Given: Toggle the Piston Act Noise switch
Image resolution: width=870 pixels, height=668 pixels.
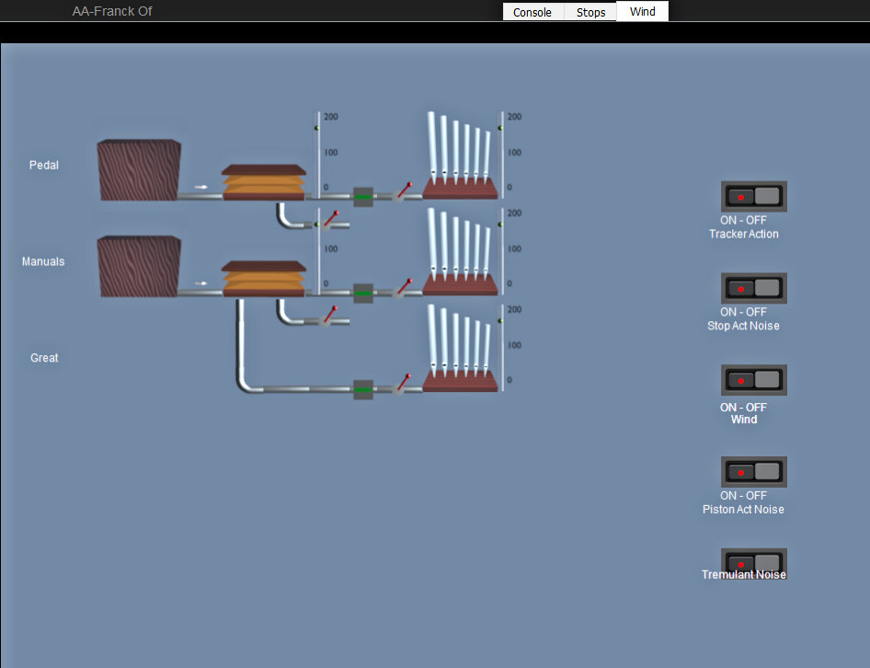Looking at the screenshot, I should coord(753,472).
